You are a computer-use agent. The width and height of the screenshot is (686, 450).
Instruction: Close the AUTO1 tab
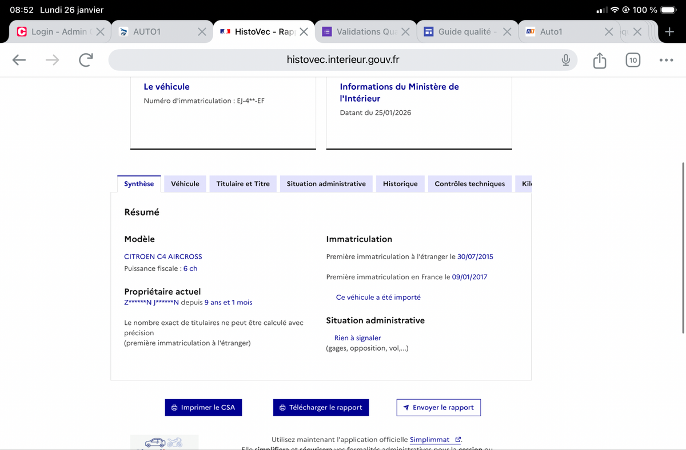tap(202, 31)
